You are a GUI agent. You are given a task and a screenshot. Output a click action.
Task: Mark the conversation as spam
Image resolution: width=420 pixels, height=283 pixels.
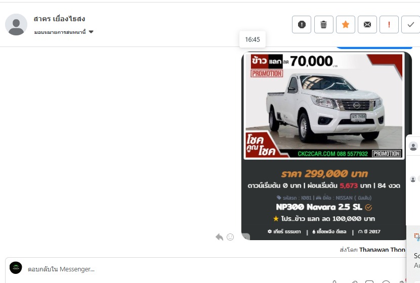pos(302,25)
